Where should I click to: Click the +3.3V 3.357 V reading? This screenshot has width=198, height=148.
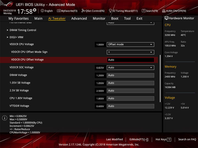169,118
